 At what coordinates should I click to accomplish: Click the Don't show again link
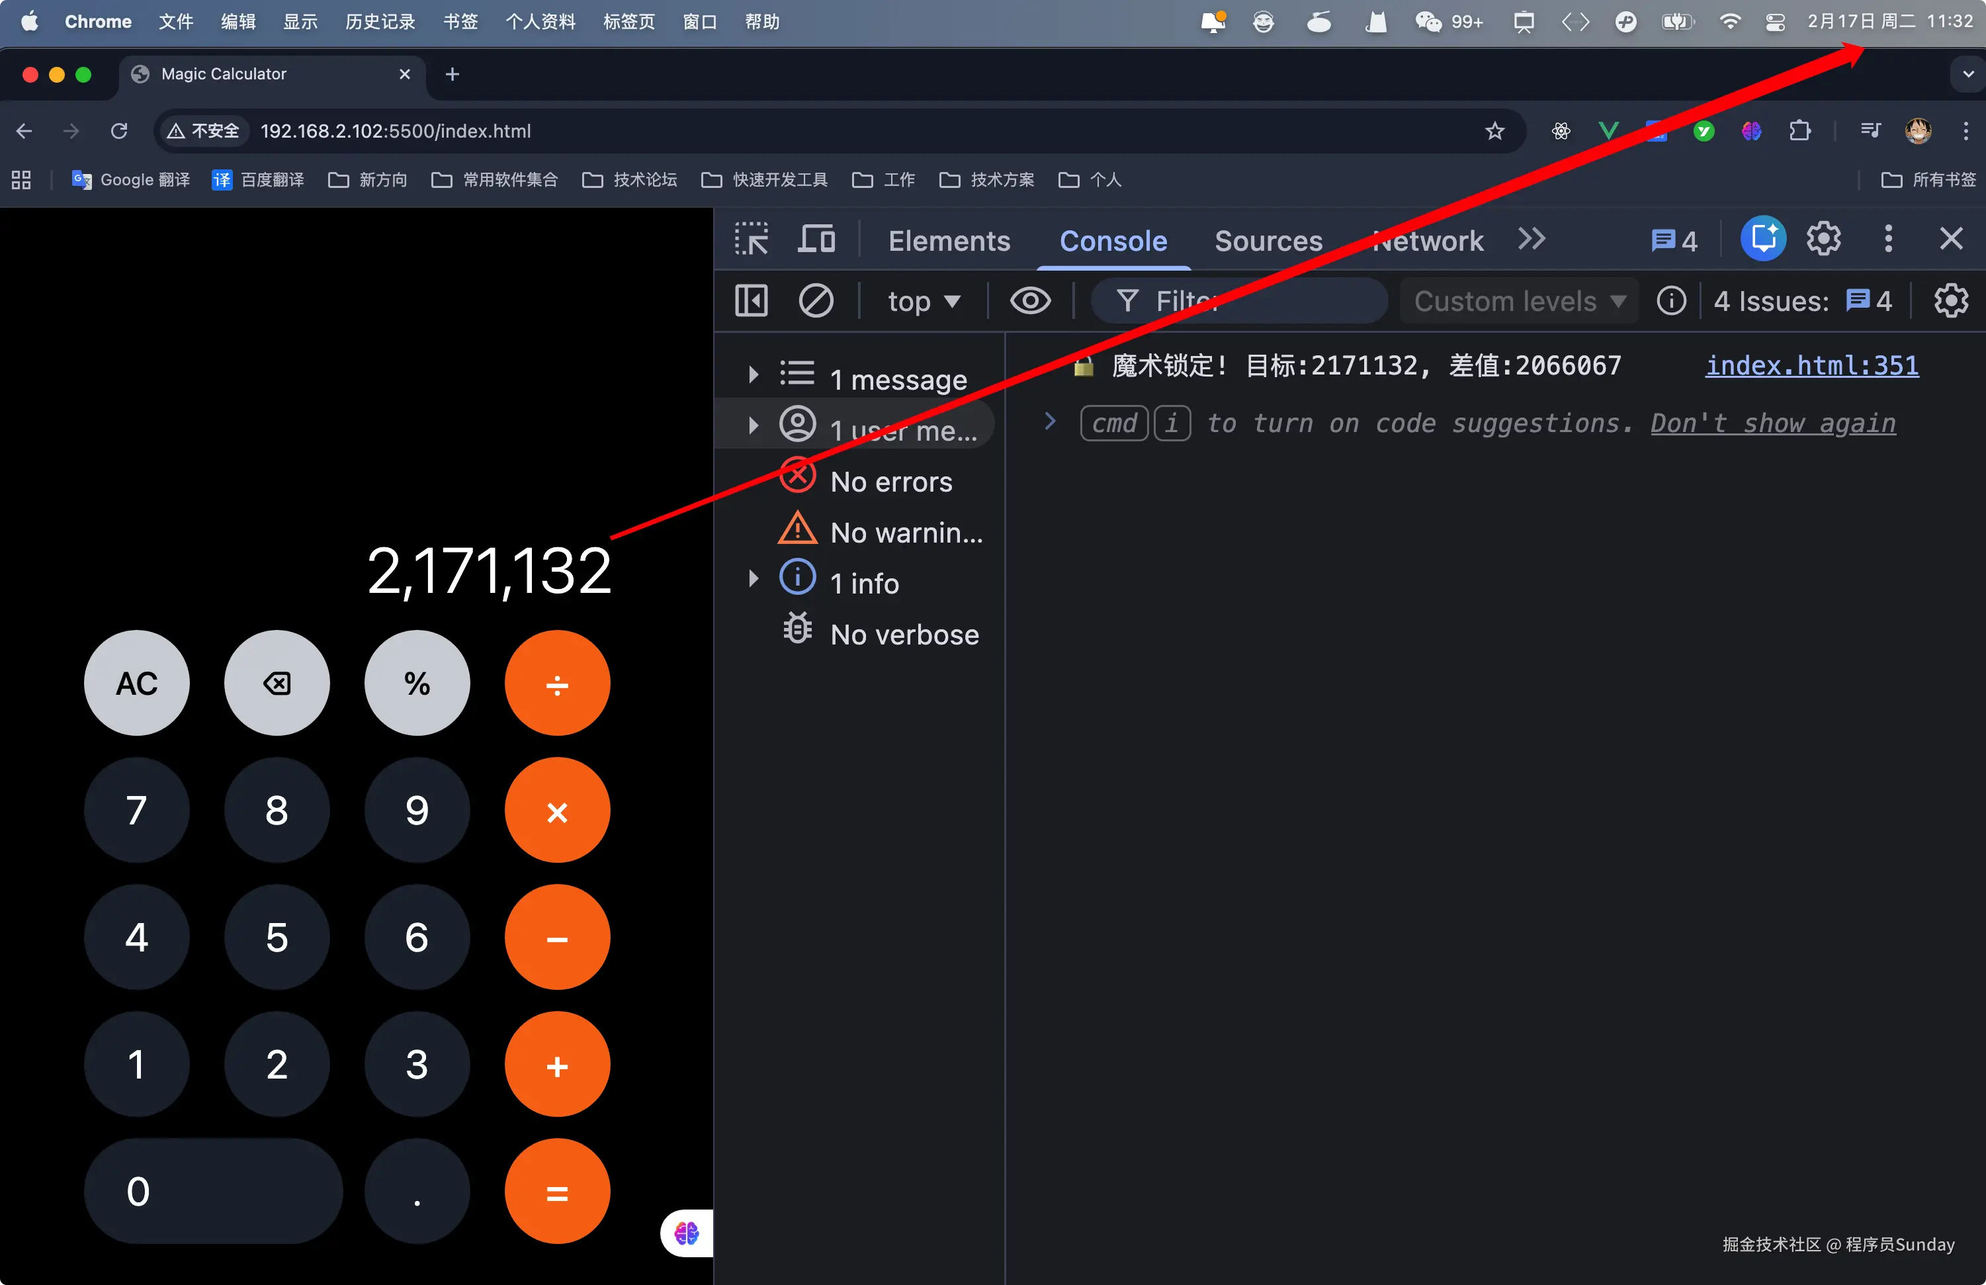[x=1772, y=424]
